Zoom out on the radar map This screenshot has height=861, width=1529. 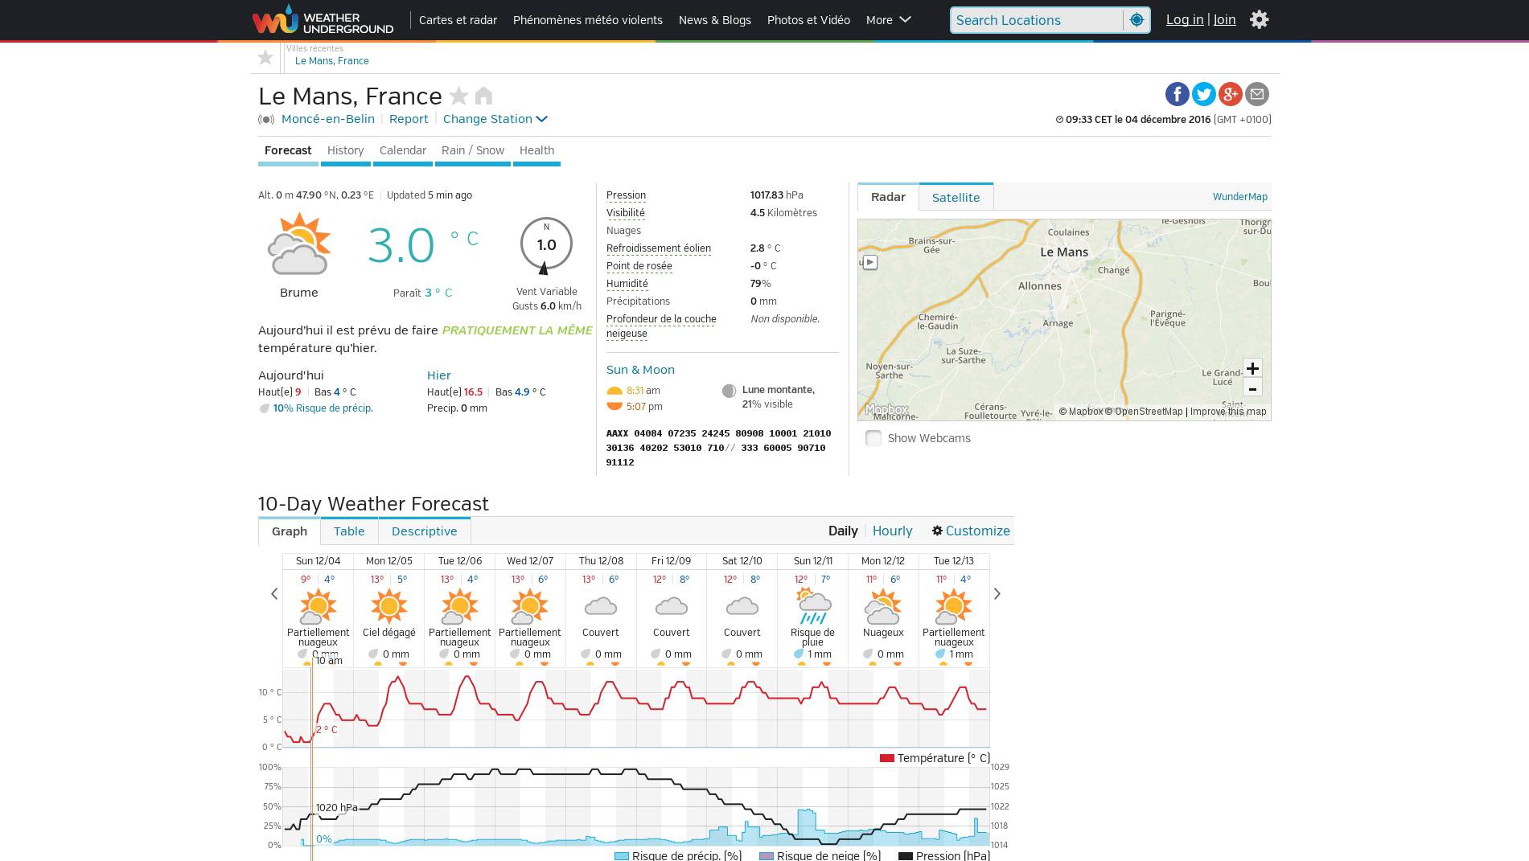pos(1252,387)
